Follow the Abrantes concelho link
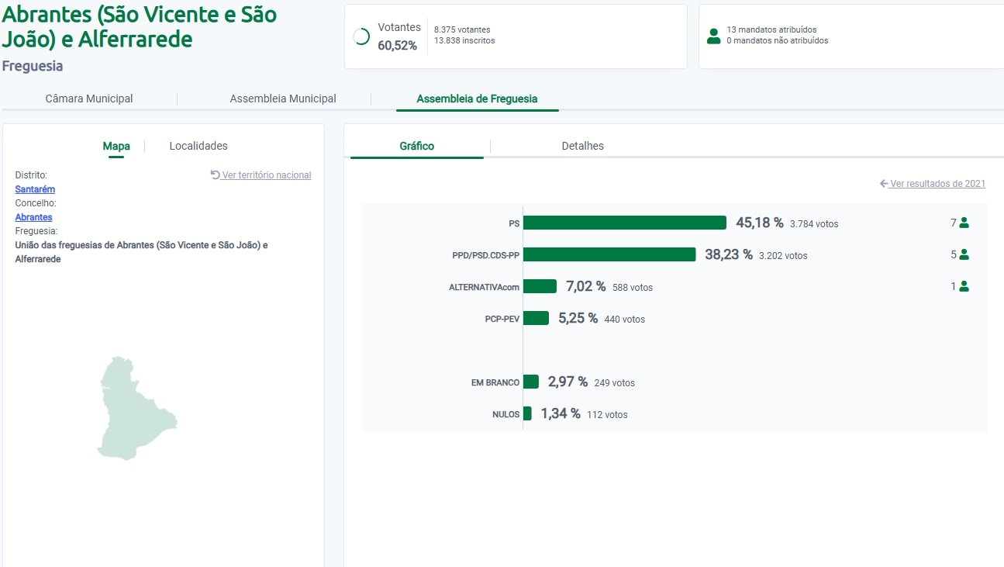 (x=33, y=217)
